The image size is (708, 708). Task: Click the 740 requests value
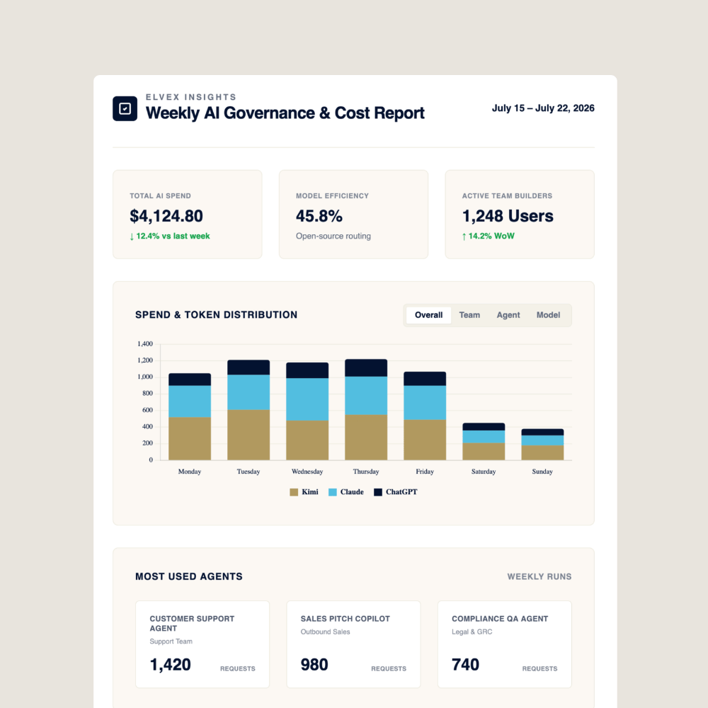pyautogui.click(x=465, y=665)
